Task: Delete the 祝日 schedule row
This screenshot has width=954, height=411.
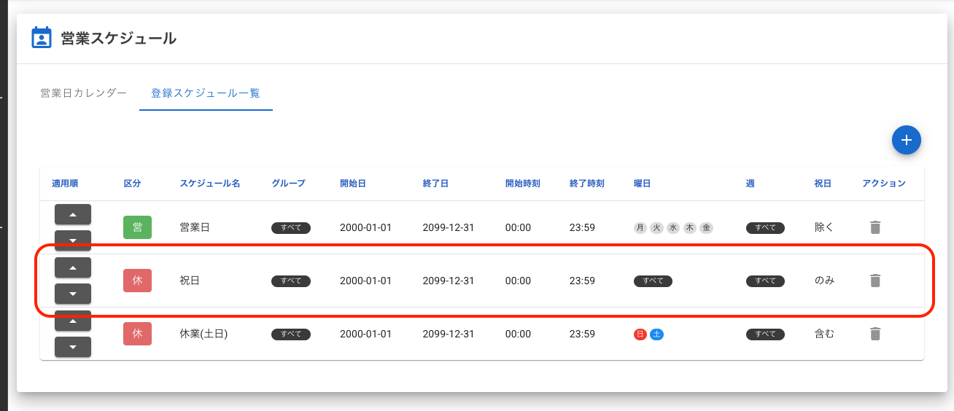Action: [875, 281]
